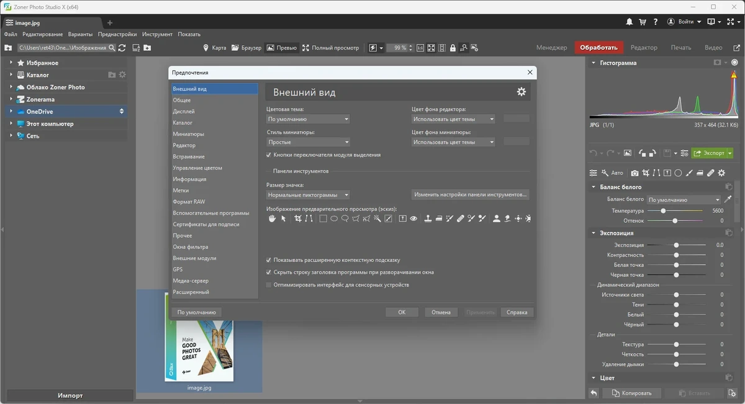Open the Цветовая тема dropdown

[308, 119]
